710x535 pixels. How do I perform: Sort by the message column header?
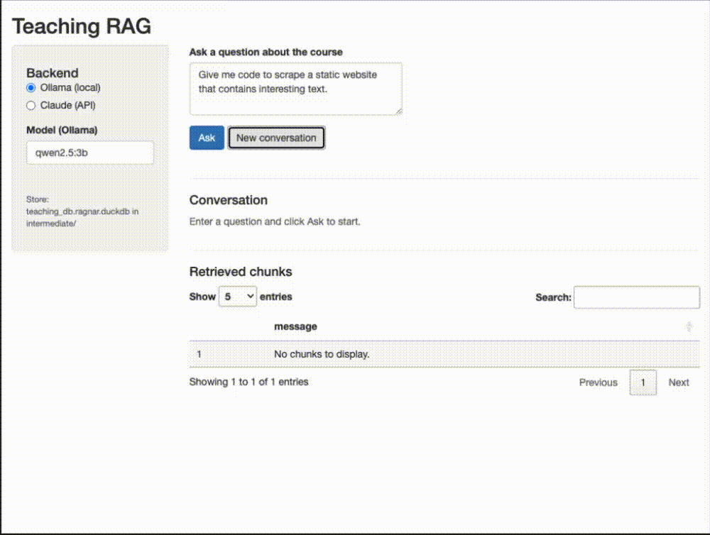[x=295, y=326]
